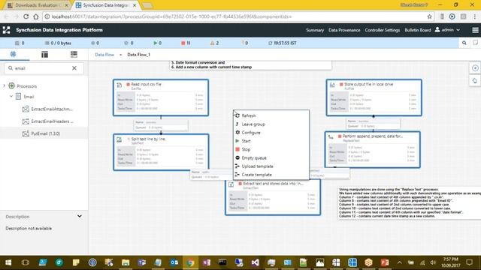Select PutEmail (1.3.0) processor
The width and height of the screenshot is (481, 270).
coord(41,133)
